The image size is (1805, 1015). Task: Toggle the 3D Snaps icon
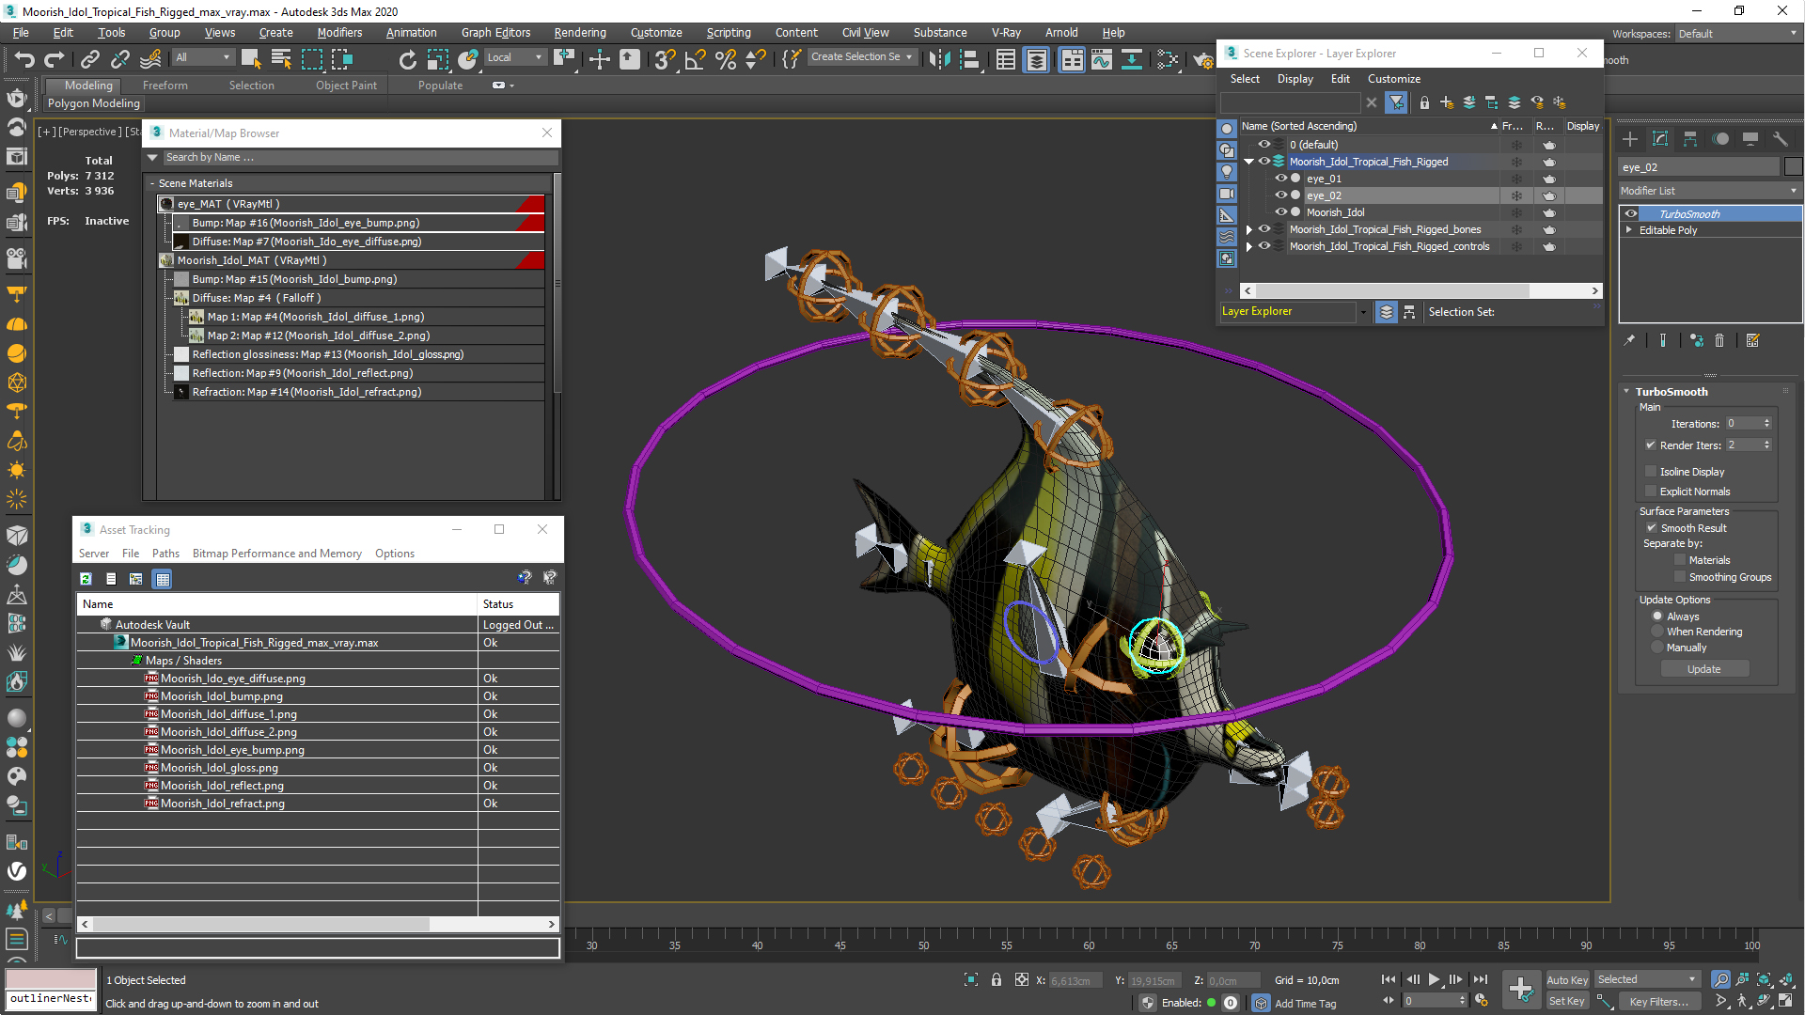(665, 58)
